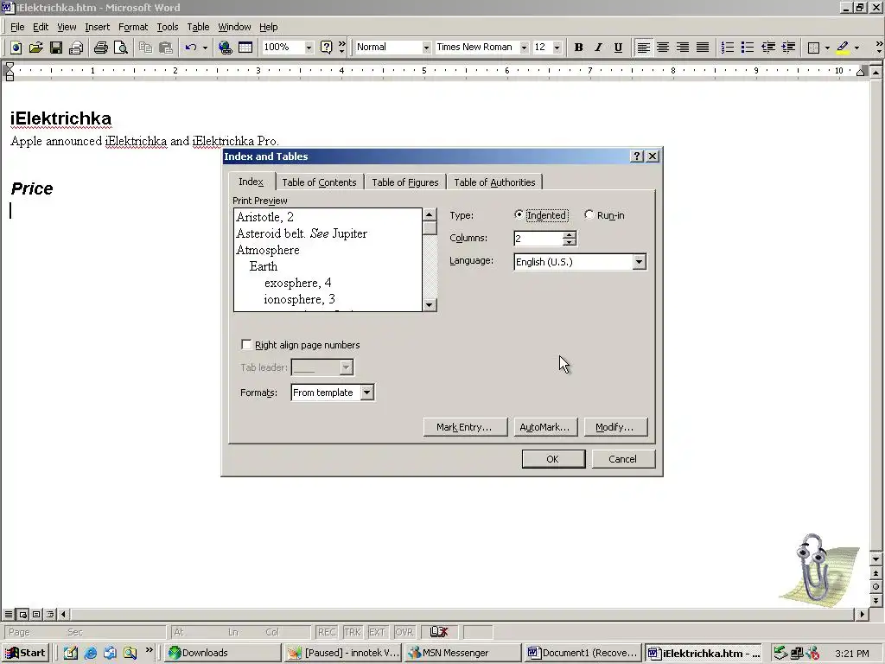Open the Format menu

point(132,27)
